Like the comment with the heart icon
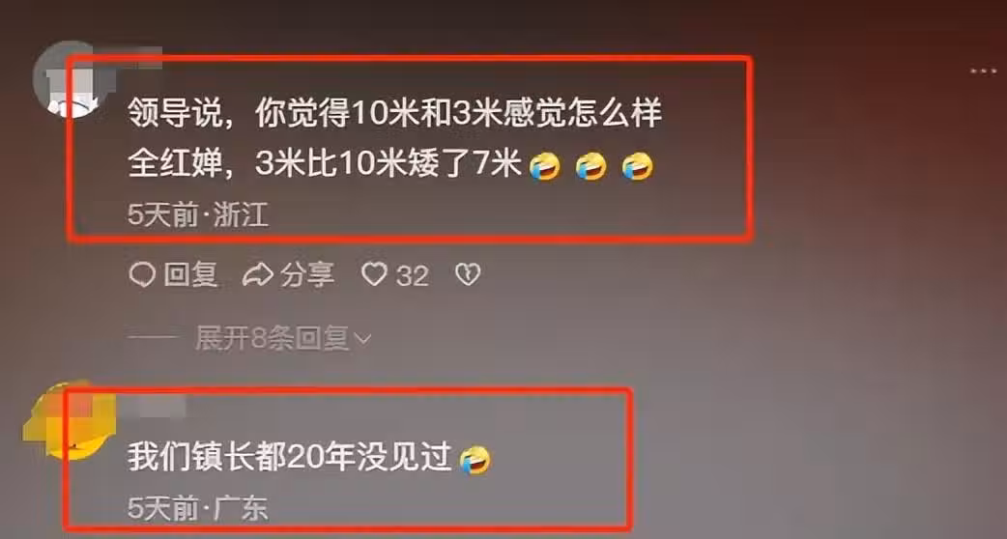This screenshot has height=539, width=1007. coord(374,275)
